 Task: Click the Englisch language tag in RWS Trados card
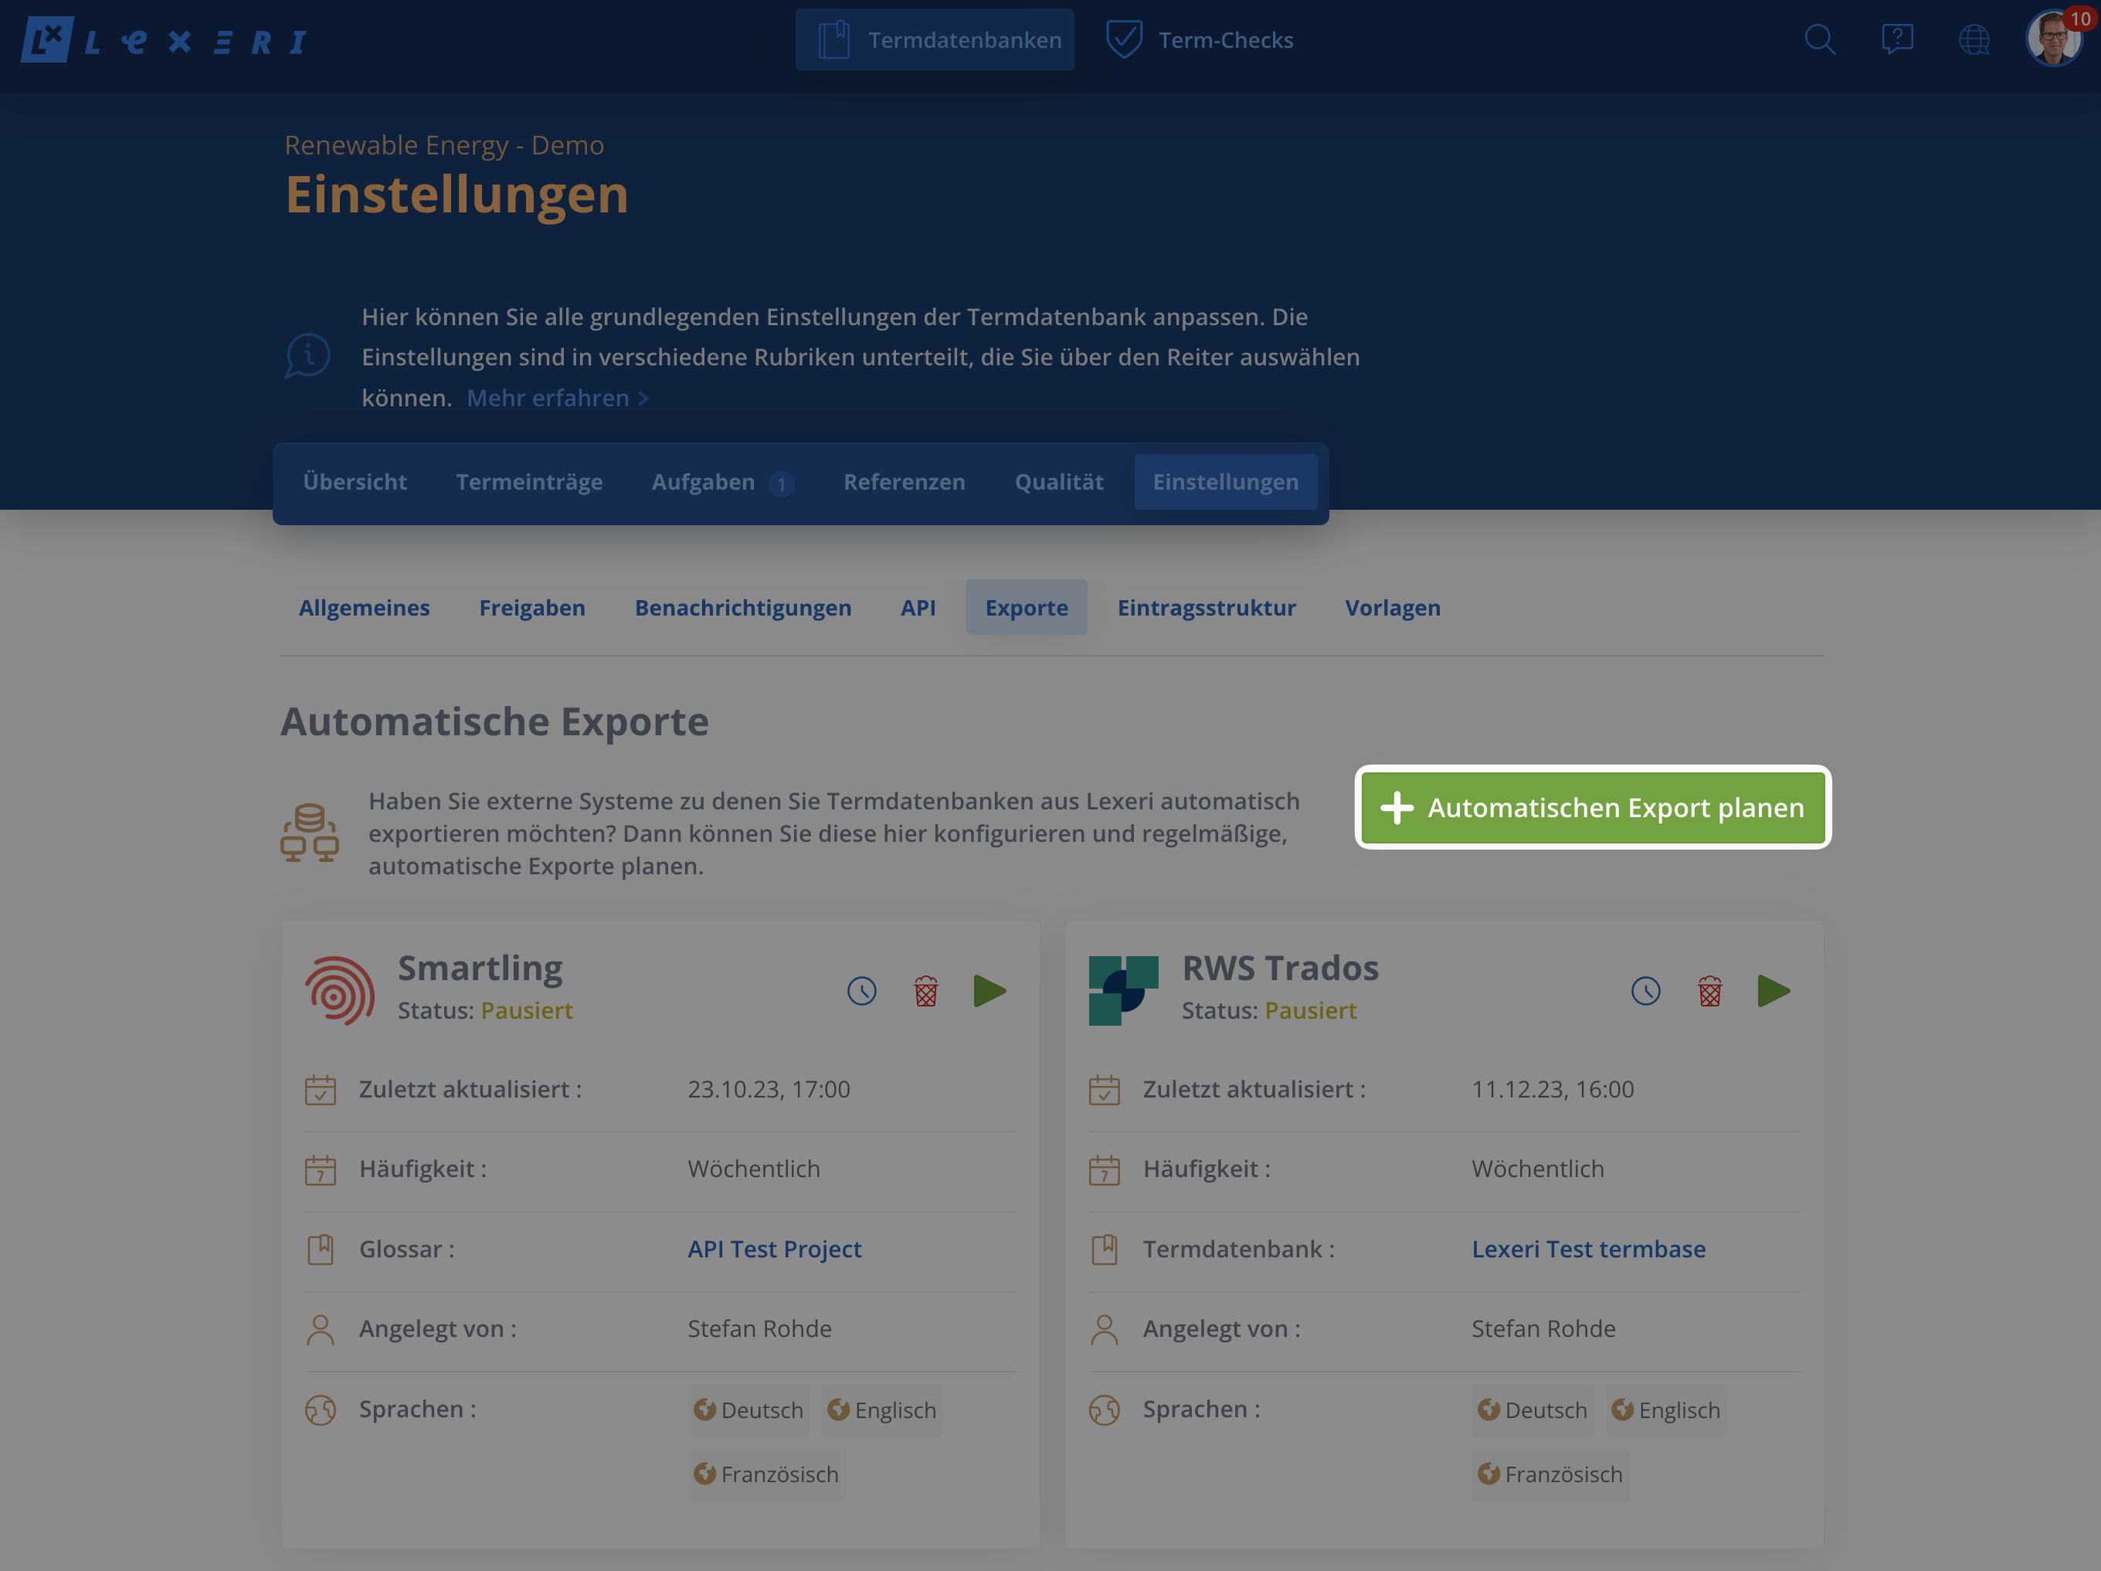(1666, 1410)
